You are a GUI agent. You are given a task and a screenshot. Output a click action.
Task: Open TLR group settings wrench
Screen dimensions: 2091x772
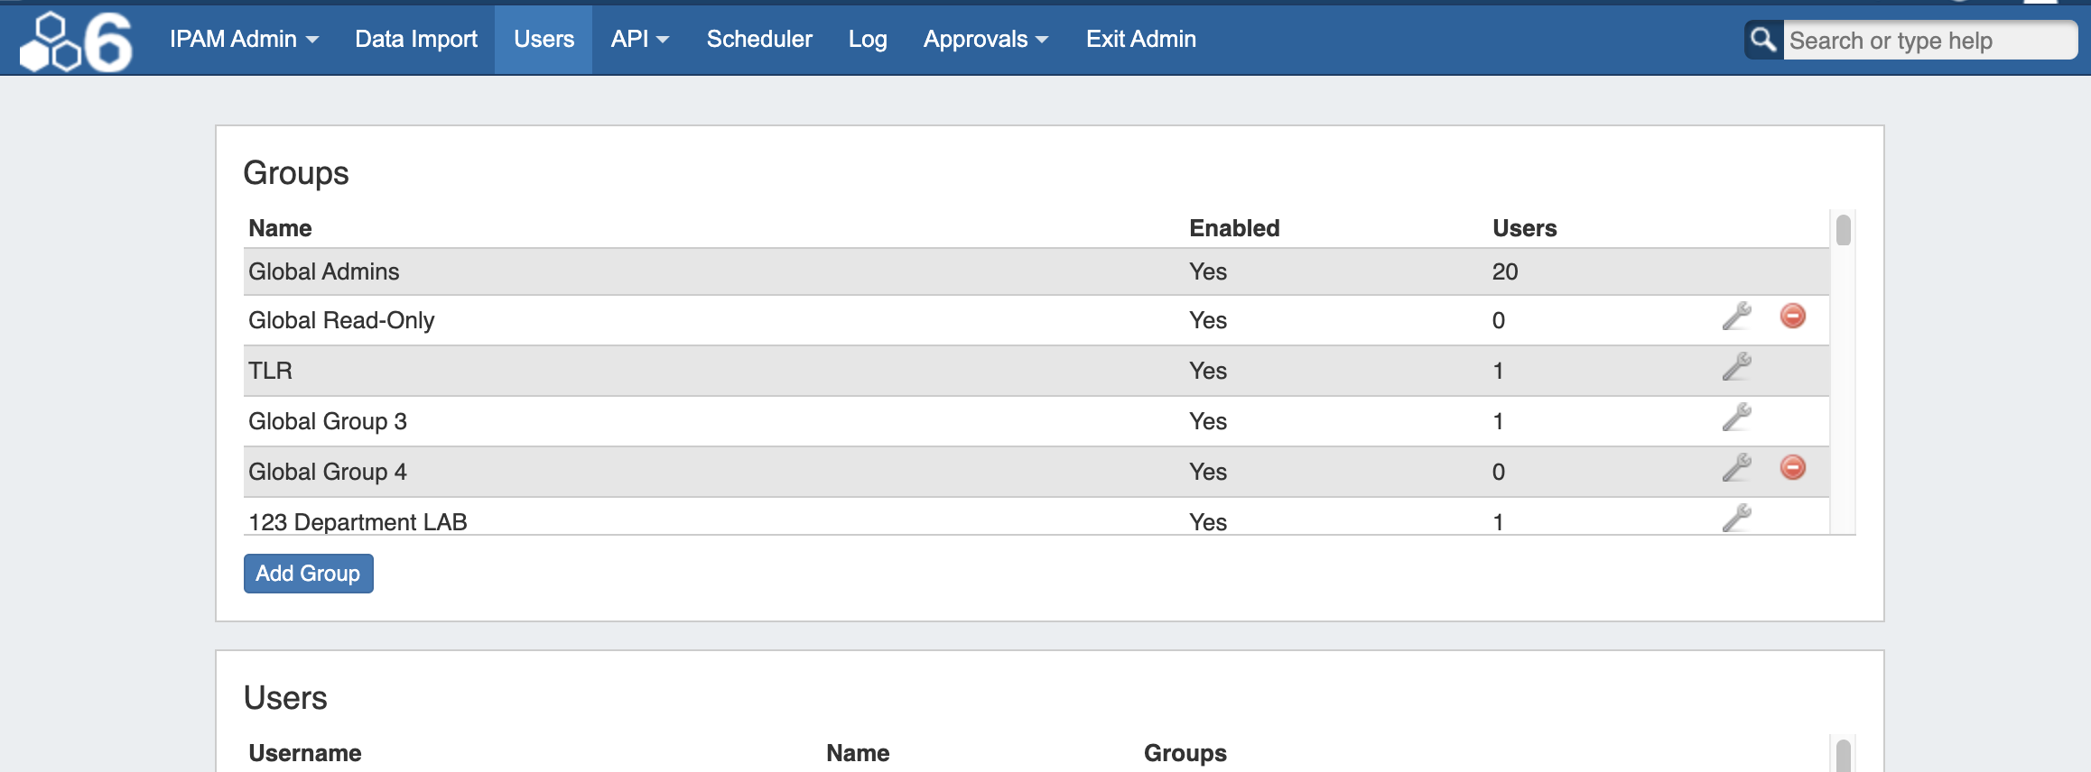[x=1735, y=367]
